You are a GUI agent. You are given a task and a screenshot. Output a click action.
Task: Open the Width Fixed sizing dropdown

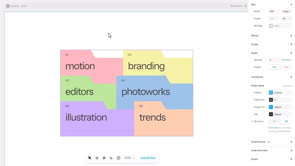[287, 12]
